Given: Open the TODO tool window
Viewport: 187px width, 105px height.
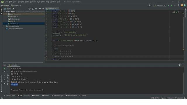Looking at the screenshot, I should (27, 95).
